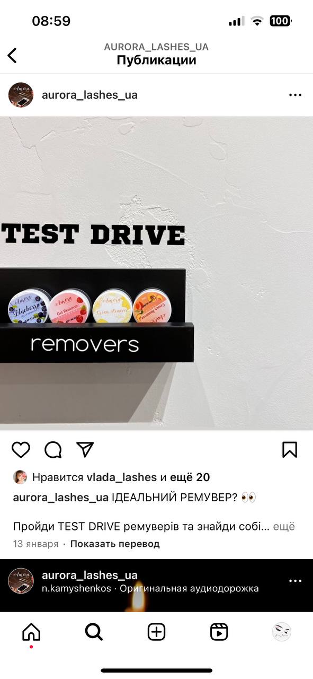Tap "Показать перевод" translation link
This screenshot has height=679, width=313.
[115, 544]
